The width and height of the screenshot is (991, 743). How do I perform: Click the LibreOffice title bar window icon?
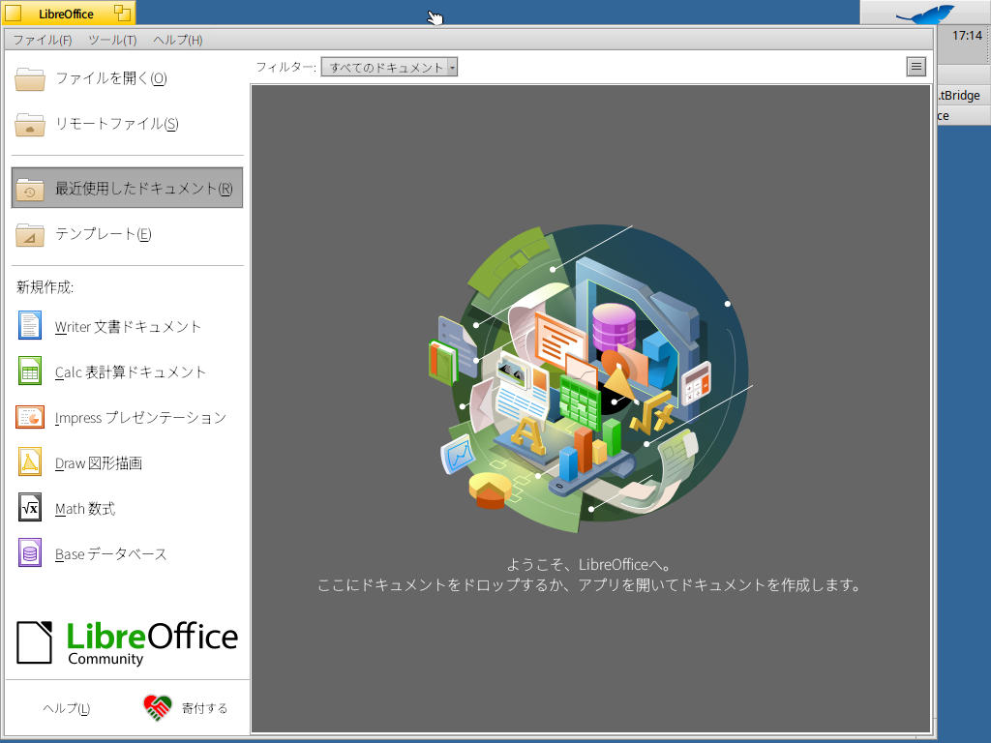pos(13,13)
